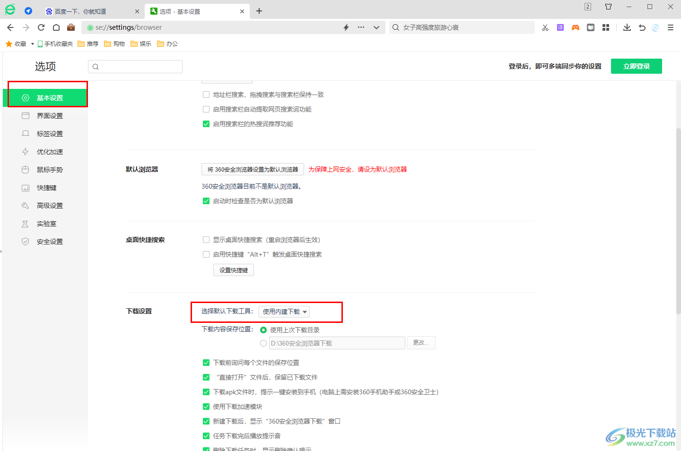This screenshot has width=681, height=451.
Task: Toggle 任务下载完后播放提示音 checkbox
Action: 206,436
